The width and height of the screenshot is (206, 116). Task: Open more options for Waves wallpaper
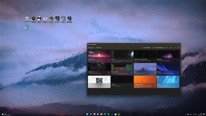pos(177,86)
